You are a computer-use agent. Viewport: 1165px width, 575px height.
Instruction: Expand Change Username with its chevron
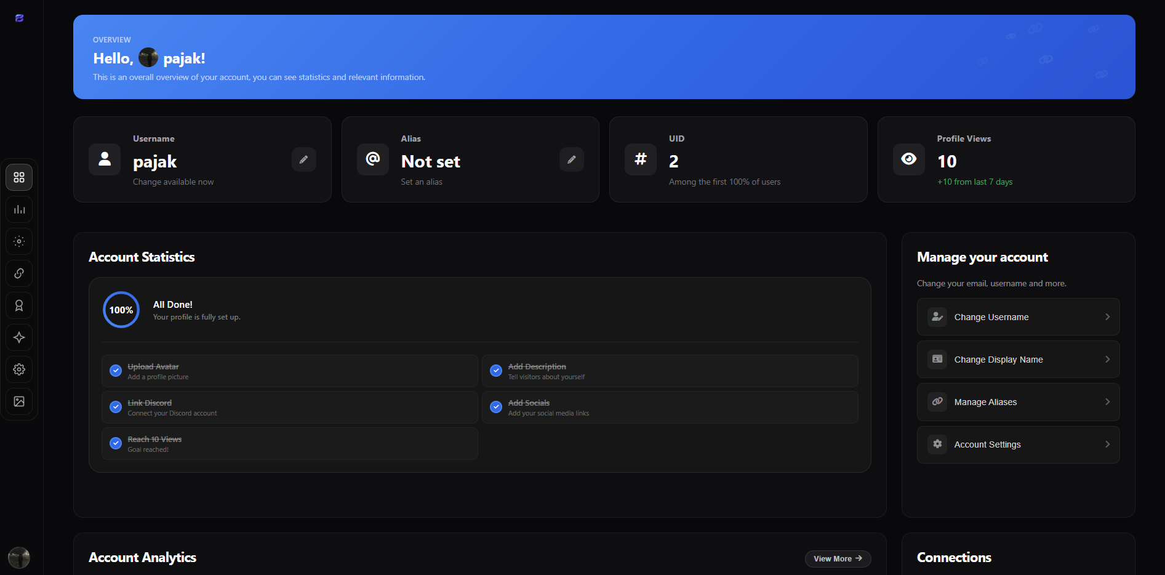pos(1107,317)
